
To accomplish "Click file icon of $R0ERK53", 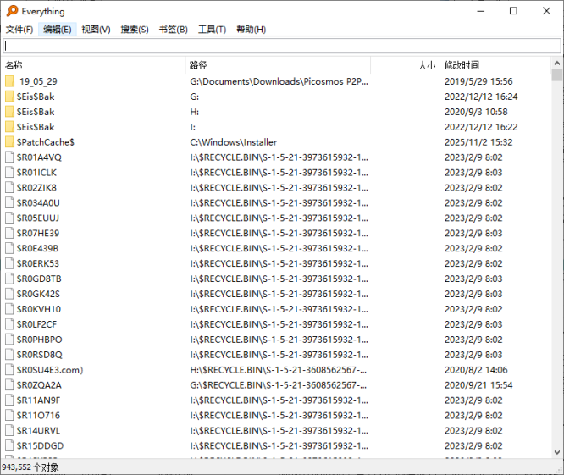I will point(9,263).
